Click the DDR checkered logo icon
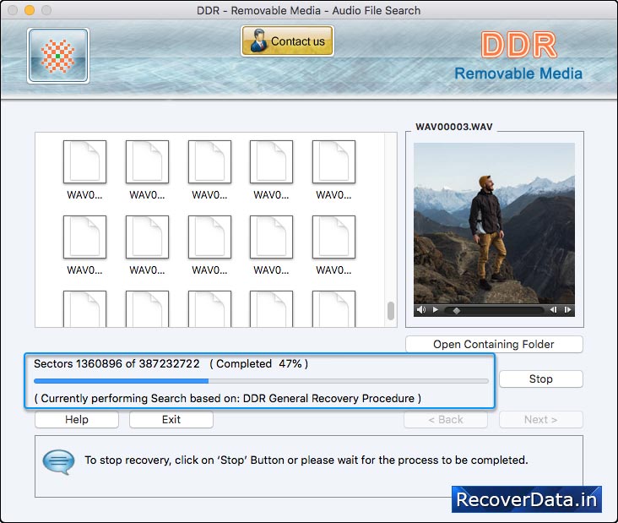This screenshot has width=618, height=523. (58, 56)
